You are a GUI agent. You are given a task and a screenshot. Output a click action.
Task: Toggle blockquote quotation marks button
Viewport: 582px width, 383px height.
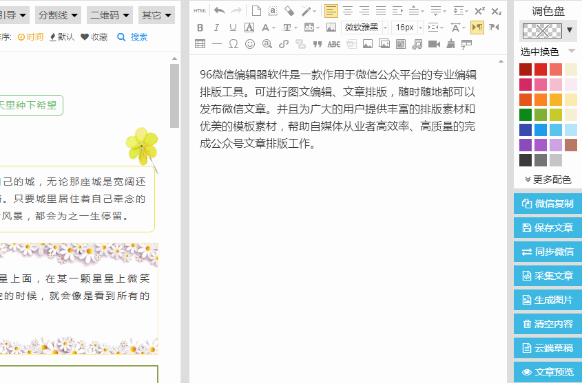[317, 44]
